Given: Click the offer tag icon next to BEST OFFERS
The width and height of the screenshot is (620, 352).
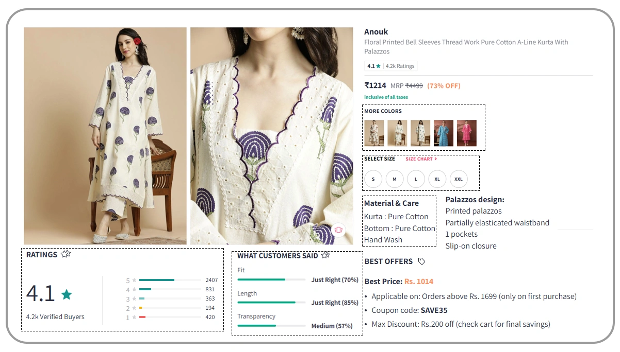Looking at the screenshot, I should click(x=421, y=261).
